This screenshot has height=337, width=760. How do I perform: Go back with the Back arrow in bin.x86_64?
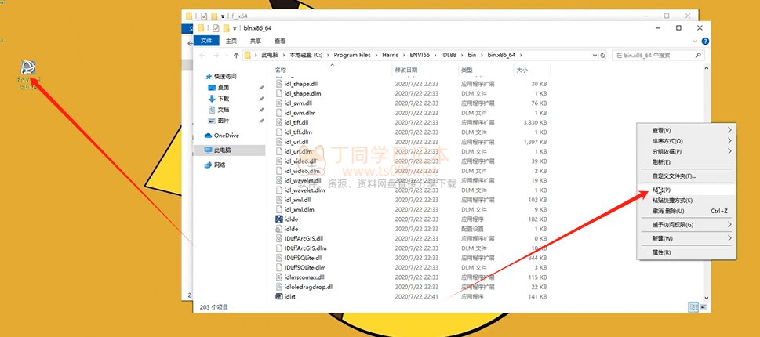[202, 55]
